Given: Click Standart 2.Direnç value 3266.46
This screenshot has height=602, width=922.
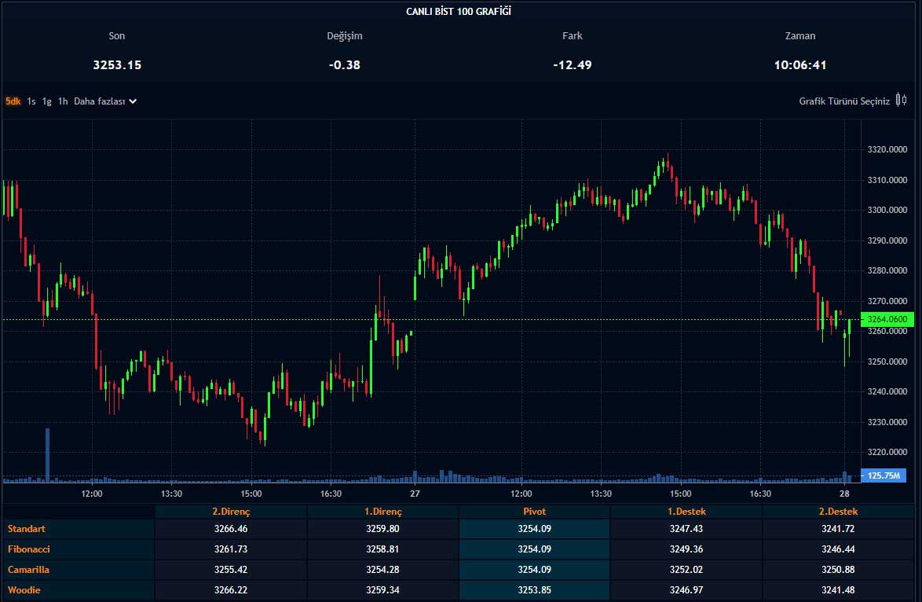Looking at the screenshot, I should (231, 528).
